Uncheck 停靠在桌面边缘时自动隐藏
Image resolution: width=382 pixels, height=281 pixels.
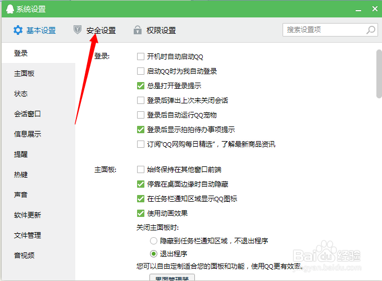[x=140, y=184]
